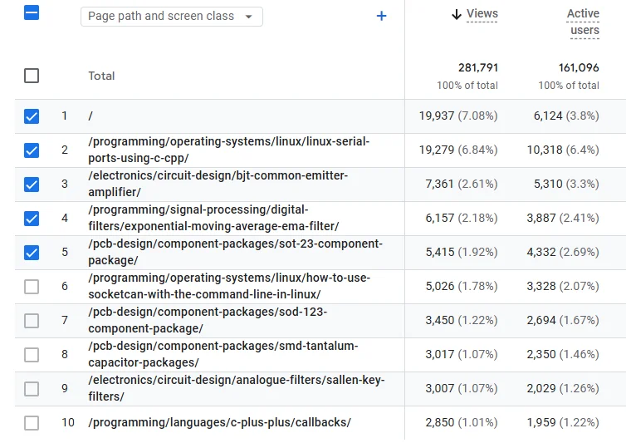626x443 pixels.
Task: Uncheck the checkbox for row 1
Action: (x=32, y=116)
